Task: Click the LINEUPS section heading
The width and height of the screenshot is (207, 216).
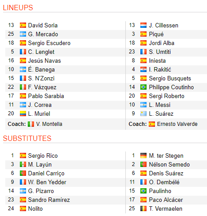Action: (18, 8)
